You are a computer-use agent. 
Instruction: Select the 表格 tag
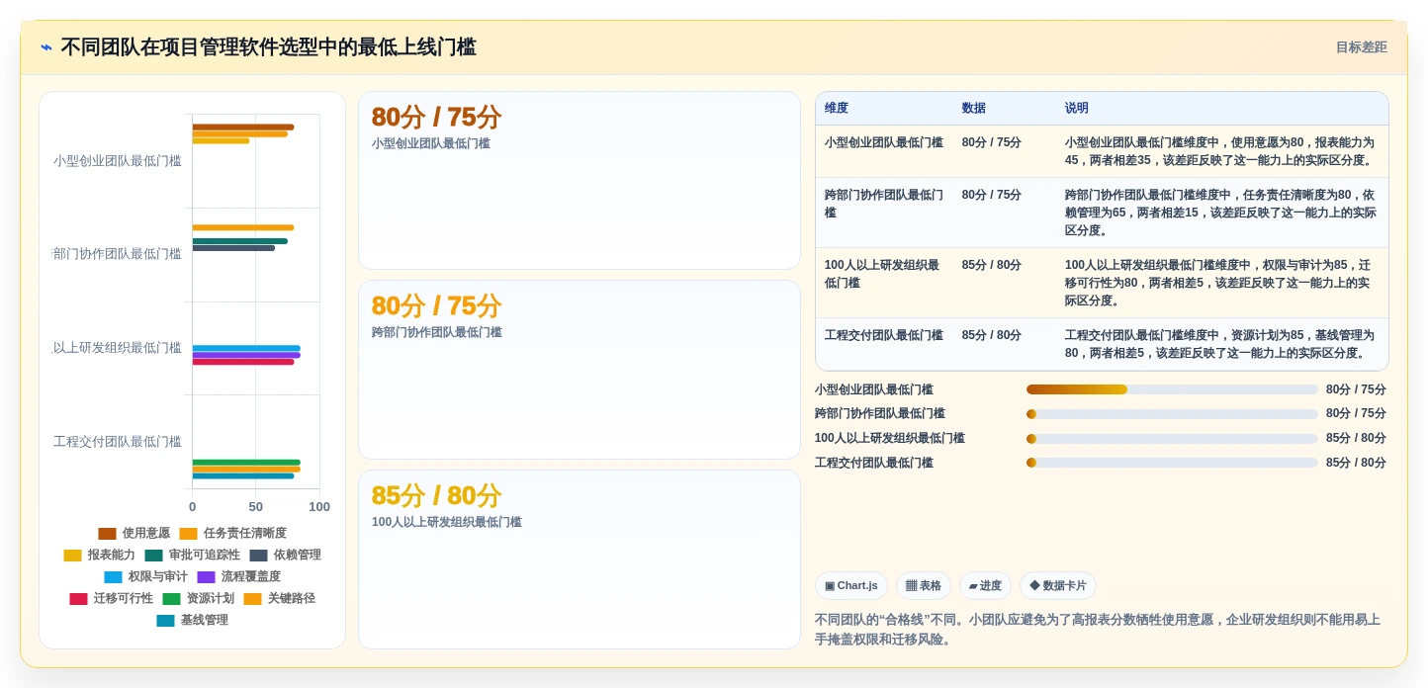click(x=923, y=586)
